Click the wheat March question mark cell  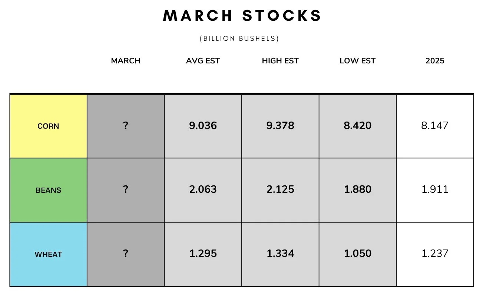[x=126, y=254]
